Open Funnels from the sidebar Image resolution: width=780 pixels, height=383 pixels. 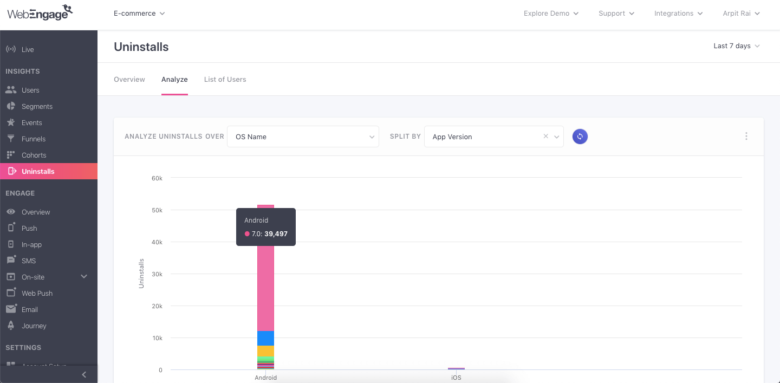pyautogui.click(x=33, y=139)
